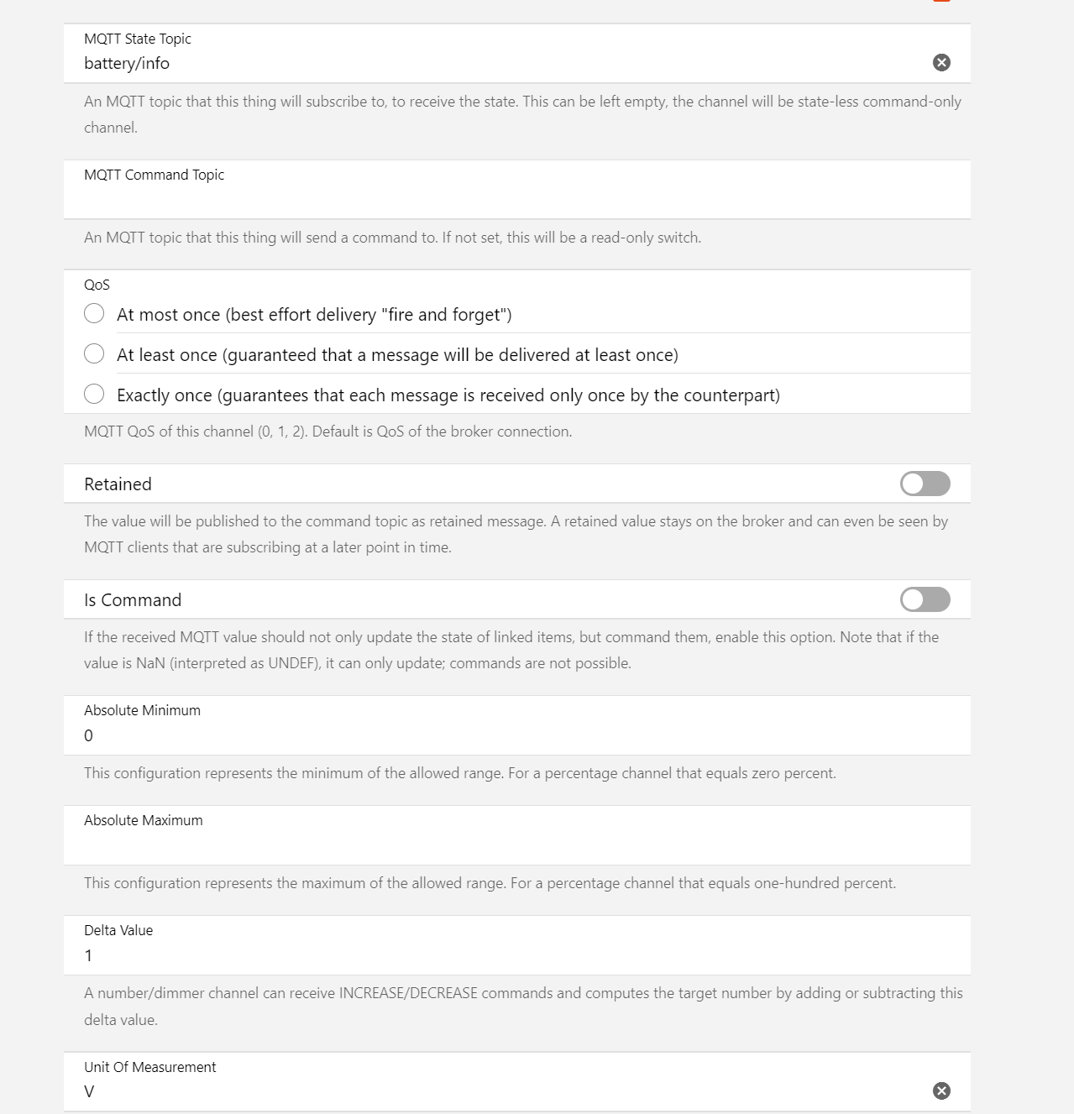The image size is (1074, 1114).
Task: Click the 'fire and forget' option text
Action: 314,315
